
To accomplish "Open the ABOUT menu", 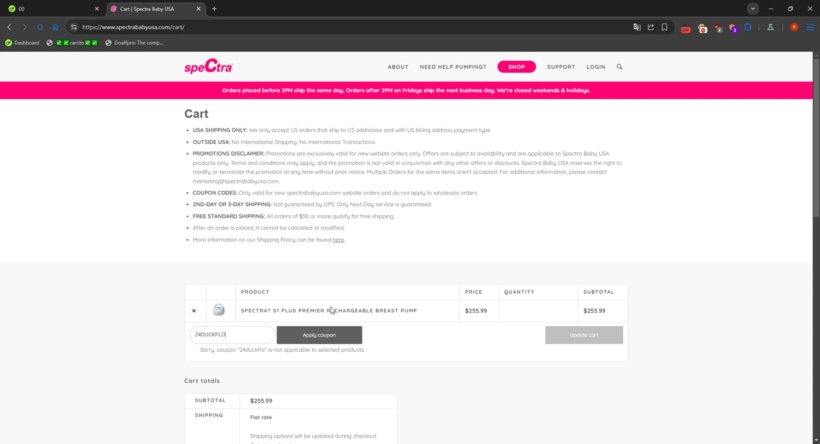I will [x=398, y=67].
